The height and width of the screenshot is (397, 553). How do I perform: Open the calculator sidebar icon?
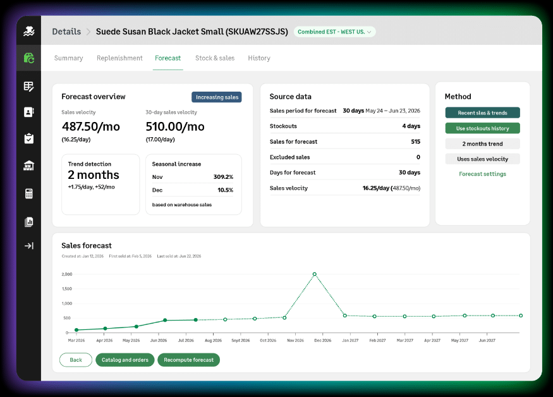tap(29, 193)
